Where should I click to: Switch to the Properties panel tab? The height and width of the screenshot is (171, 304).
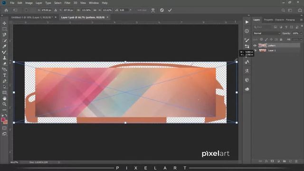268,20
